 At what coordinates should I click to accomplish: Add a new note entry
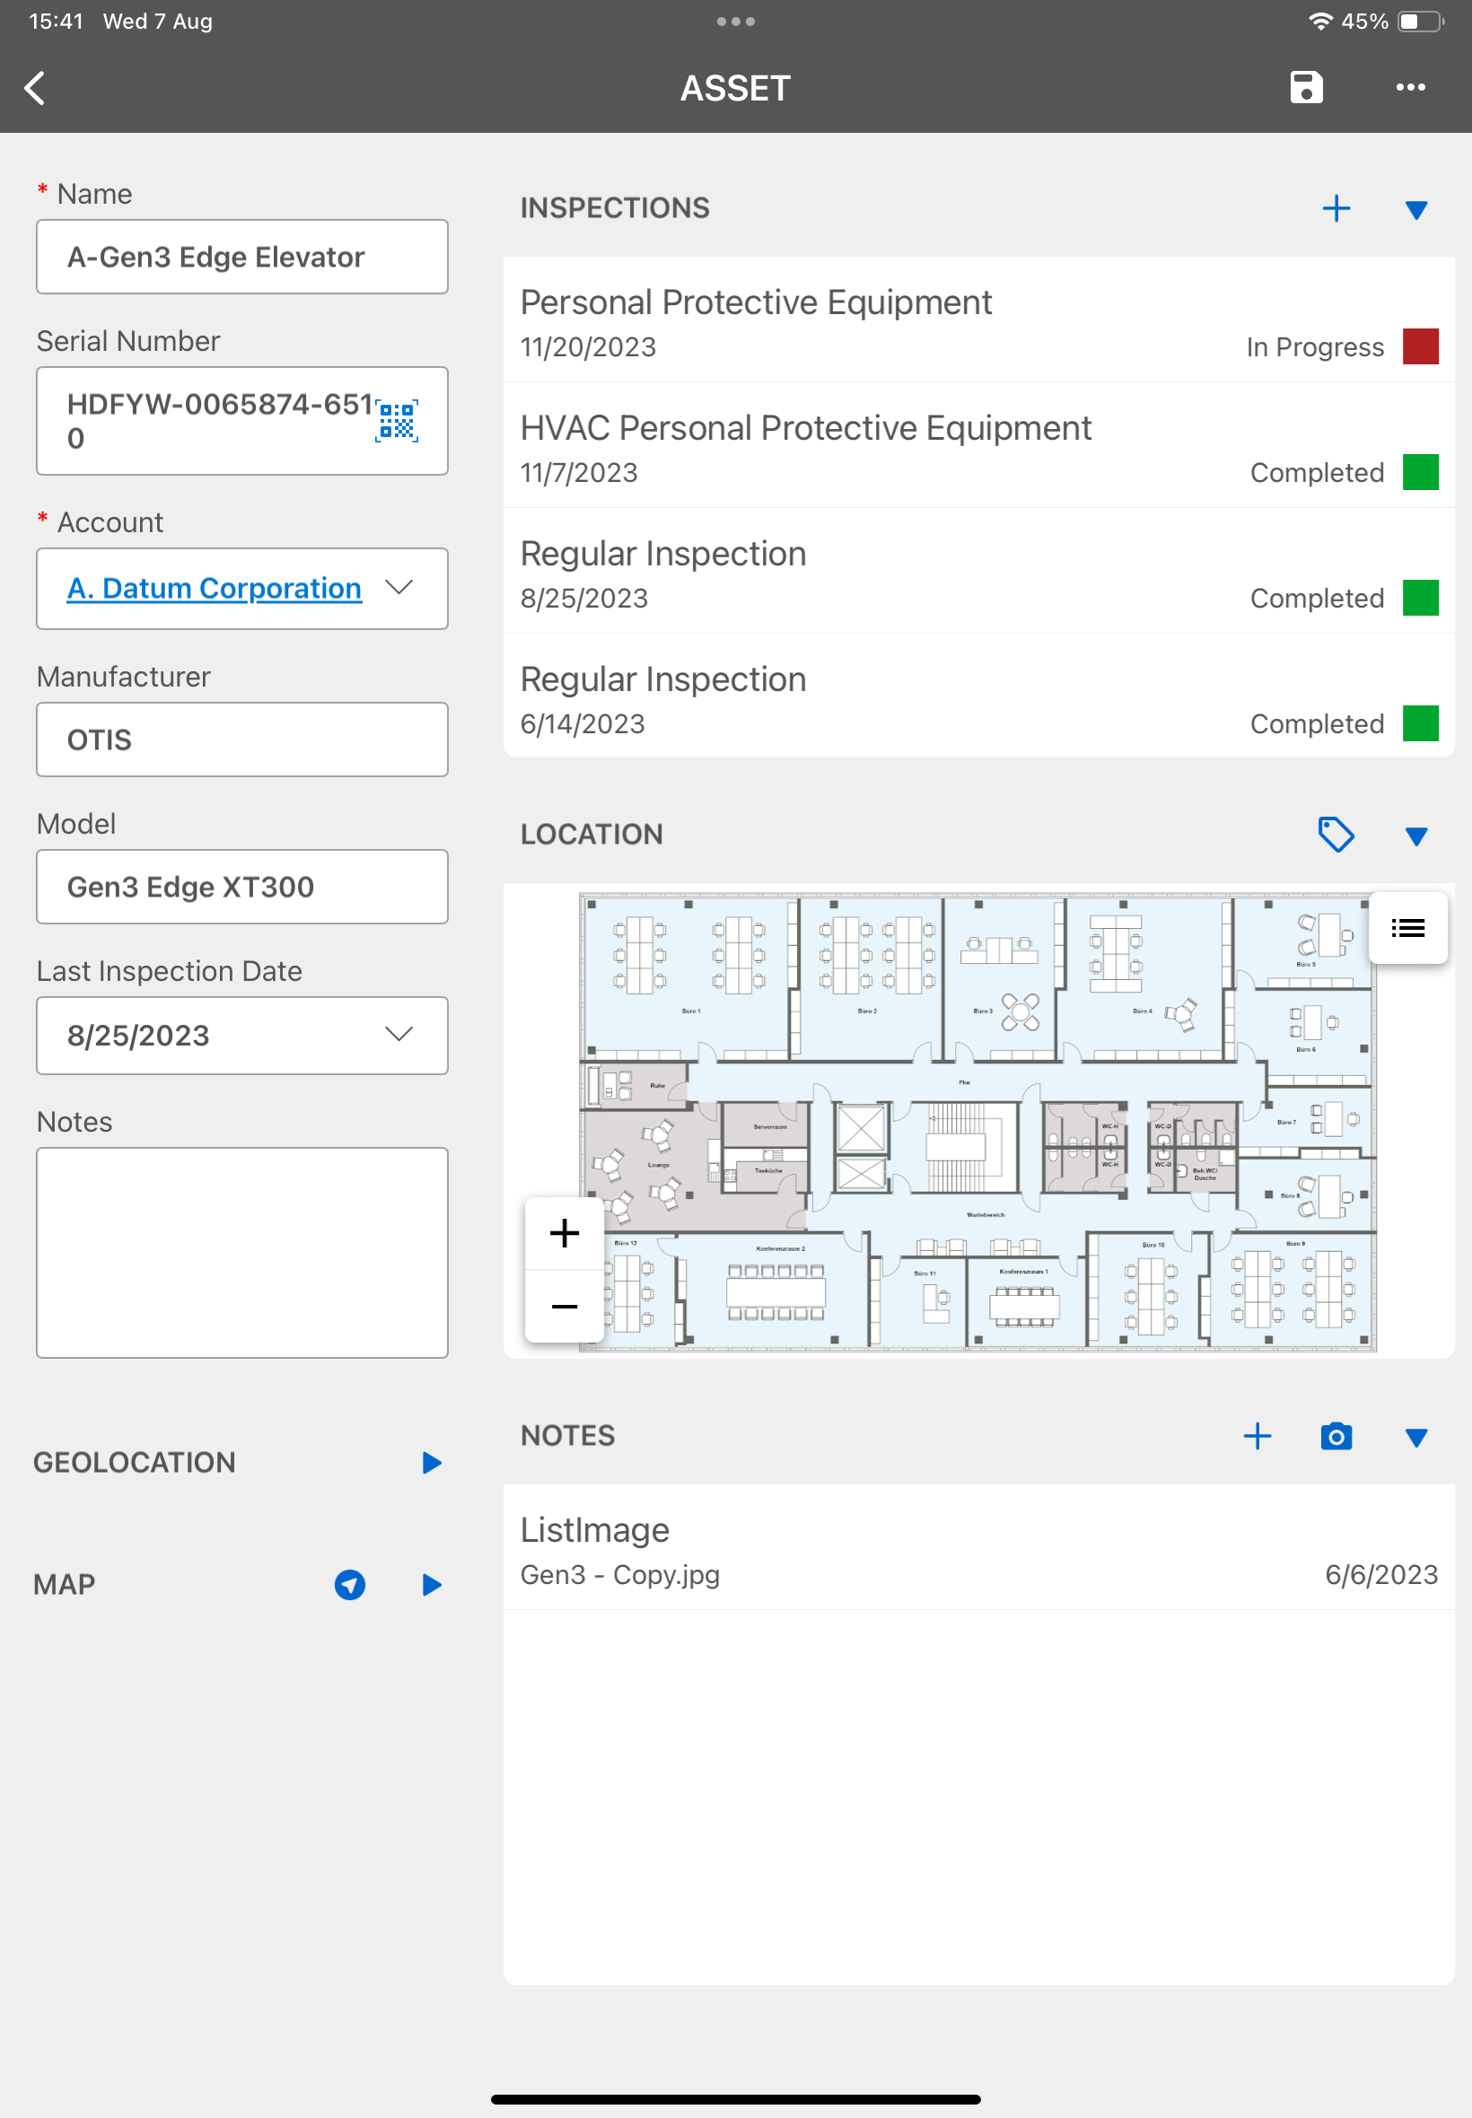tap(1258, 1436)
